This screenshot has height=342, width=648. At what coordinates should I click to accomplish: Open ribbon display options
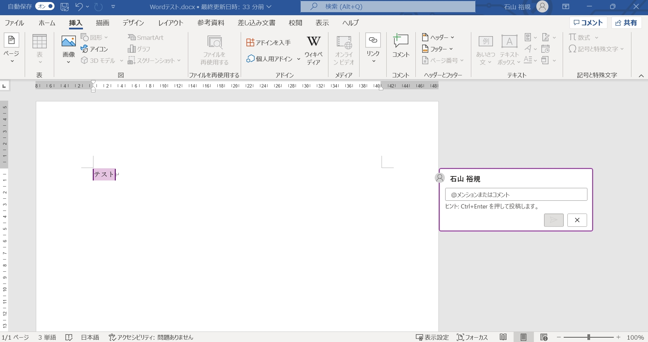(566, 6)
